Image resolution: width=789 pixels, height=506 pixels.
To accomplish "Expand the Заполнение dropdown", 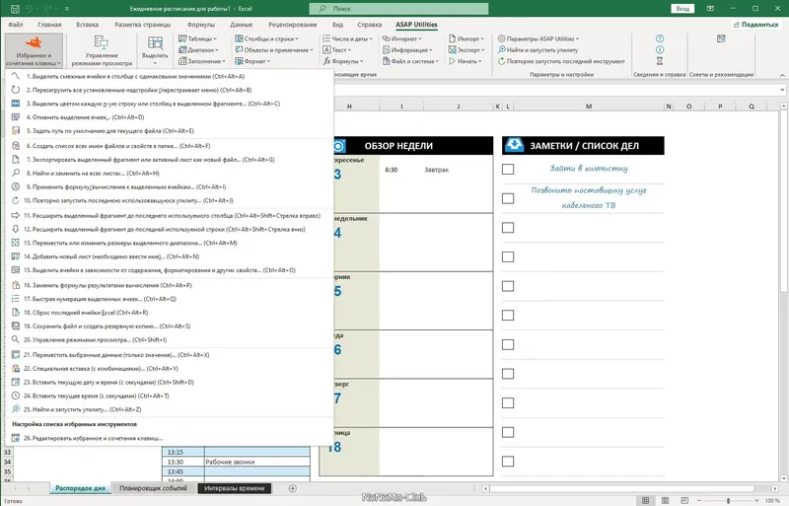I will pyautogui.click(x=202, y=61).
